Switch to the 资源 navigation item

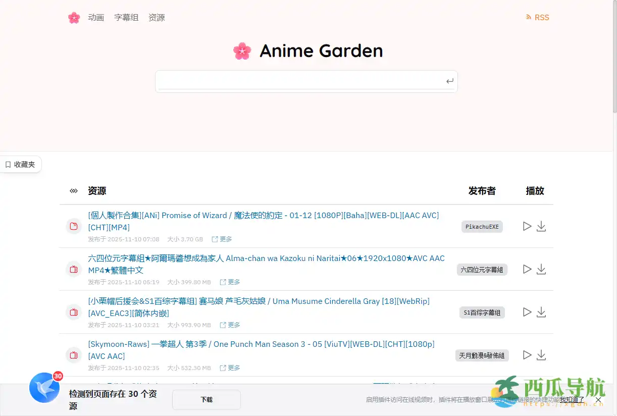(157, 17)
